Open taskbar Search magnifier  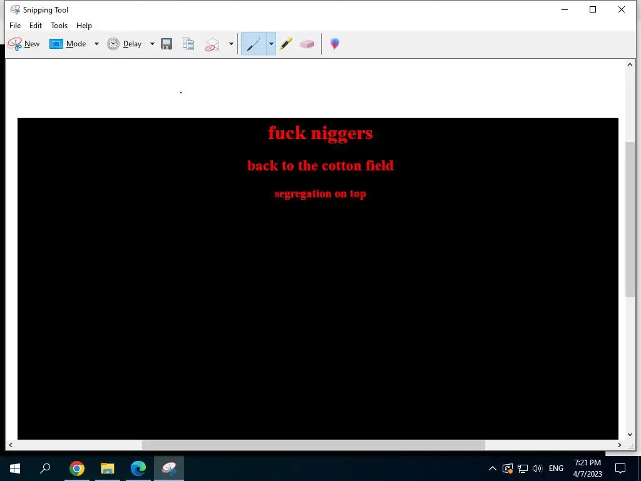pos(45,468)
